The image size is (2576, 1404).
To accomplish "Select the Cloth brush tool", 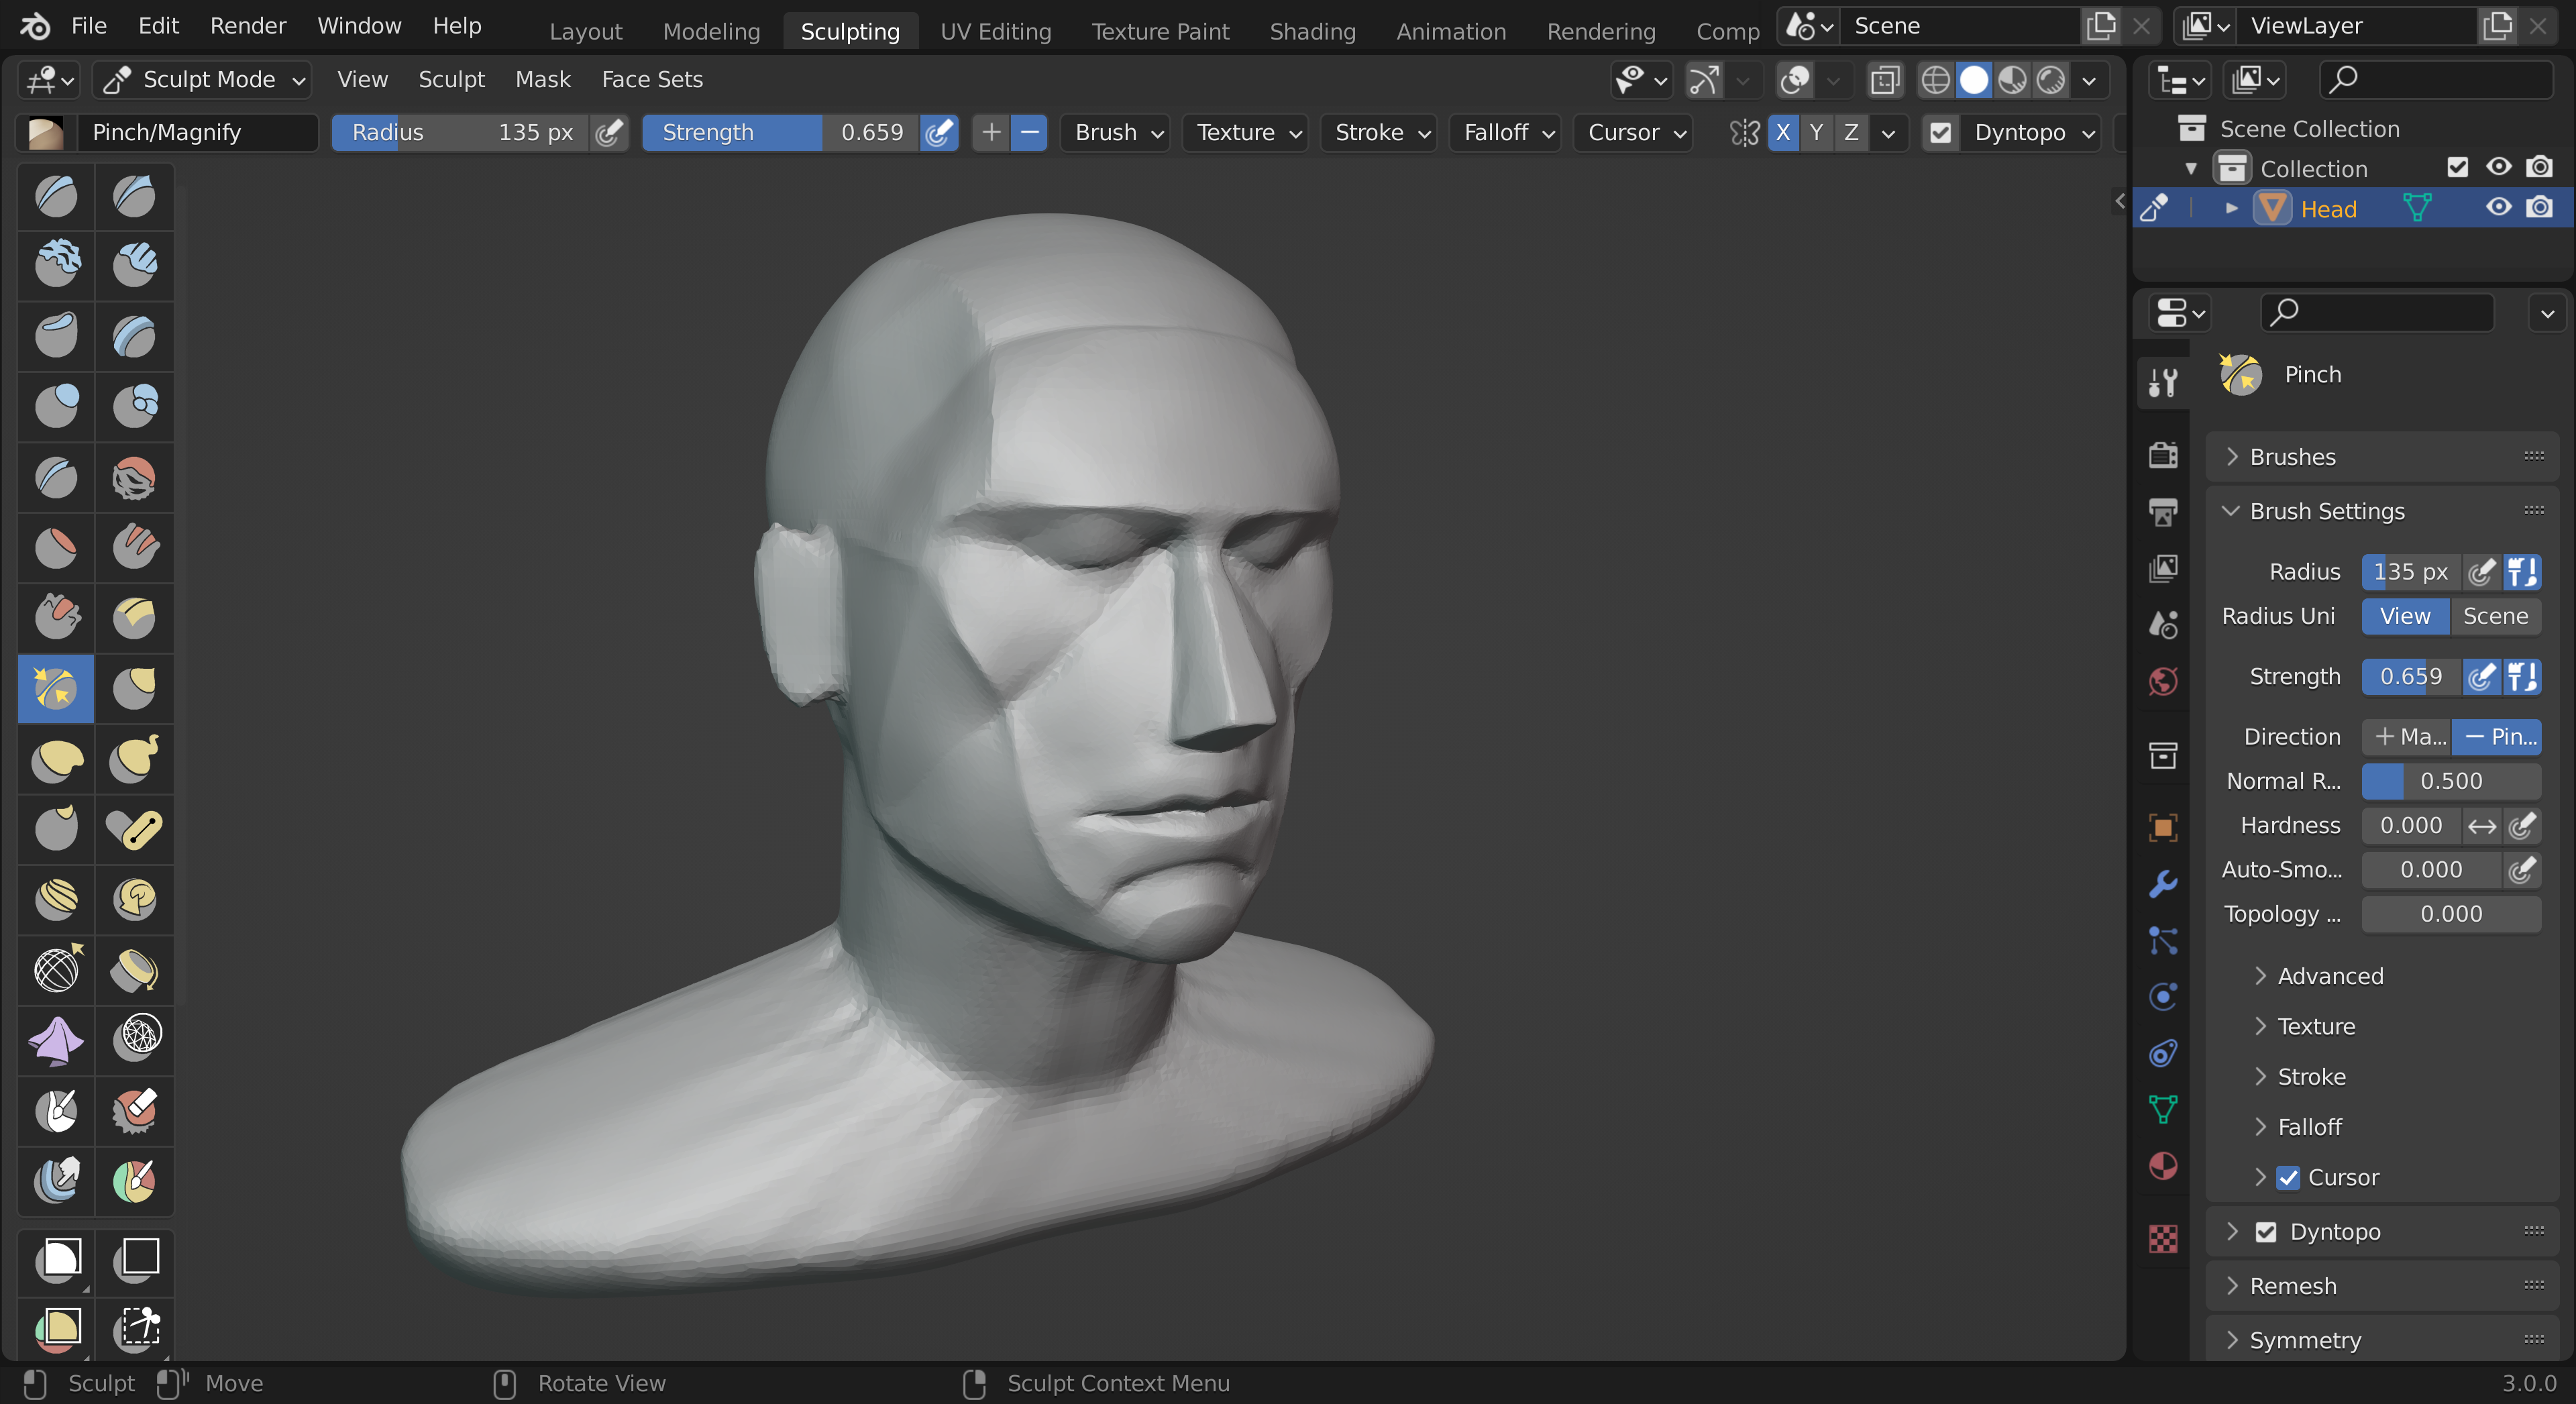I will click(x=56, y=1040).
